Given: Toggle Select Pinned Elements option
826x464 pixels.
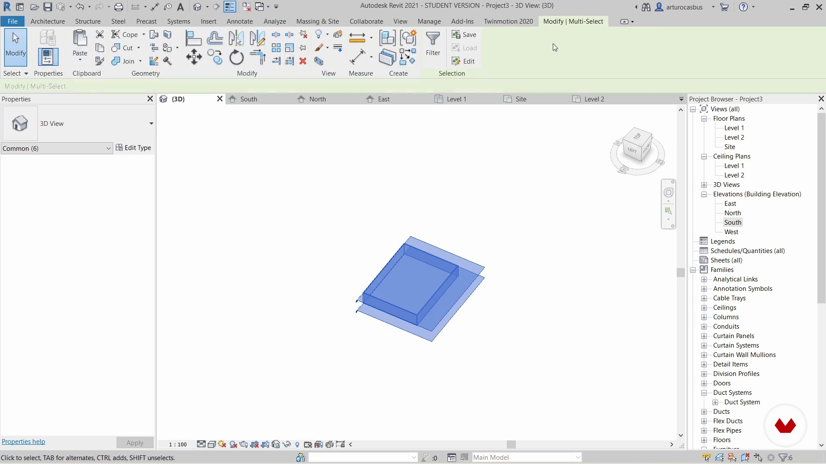Looking at the screenshot, I should (732, 458).
